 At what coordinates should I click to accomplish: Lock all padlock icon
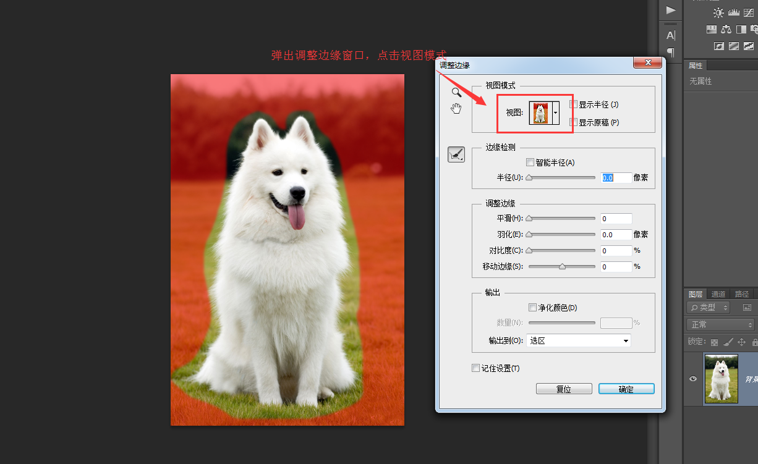tap(754, 342)
